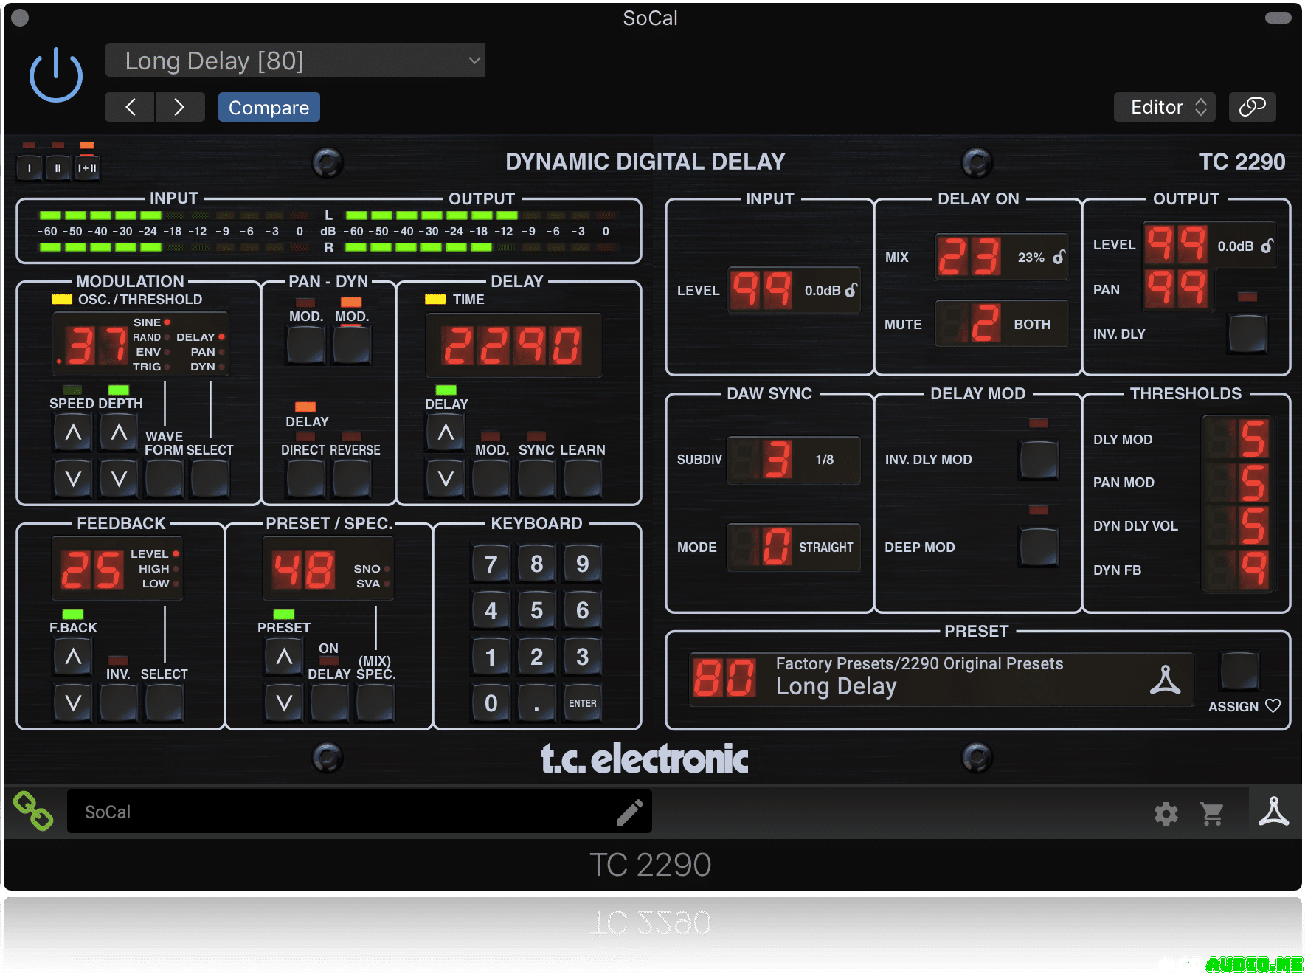Click the green chain link icon
Image resolution: width=1305 pixels, height=974 pixels.
[33, 811]
